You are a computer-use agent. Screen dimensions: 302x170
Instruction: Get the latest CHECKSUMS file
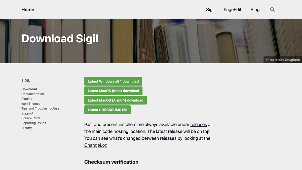click(x=107, y=110)
